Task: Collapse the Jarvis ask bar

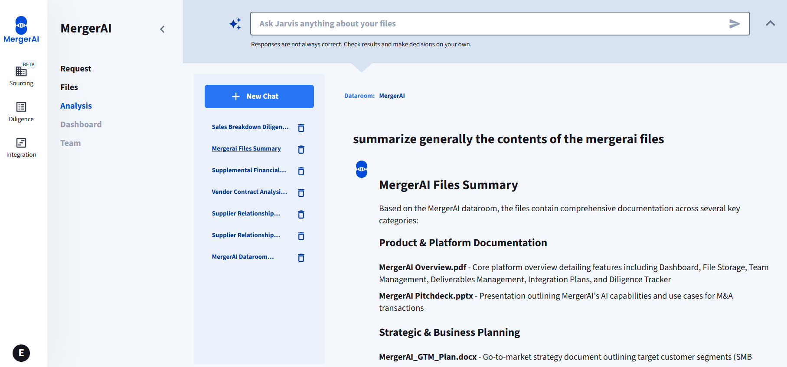Action: [x=770, y=23]
